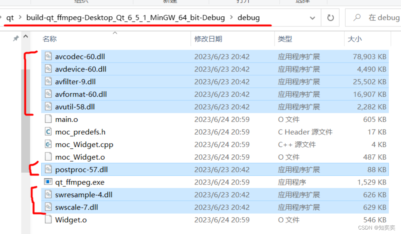The width and height of the screenshot is (401, 234).
Task: Expand the chevron before the debug breadcrumb
Action: coord(231,17)
